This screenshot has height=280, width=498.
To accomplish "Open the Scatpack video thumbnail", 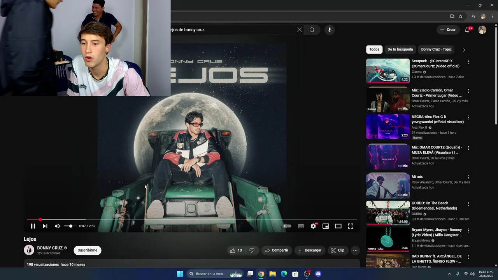I will coord(388,71).
